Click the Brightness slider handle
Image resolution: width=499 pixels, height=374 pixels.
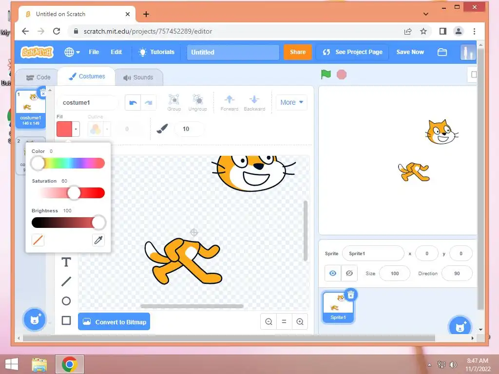point(98,222)
